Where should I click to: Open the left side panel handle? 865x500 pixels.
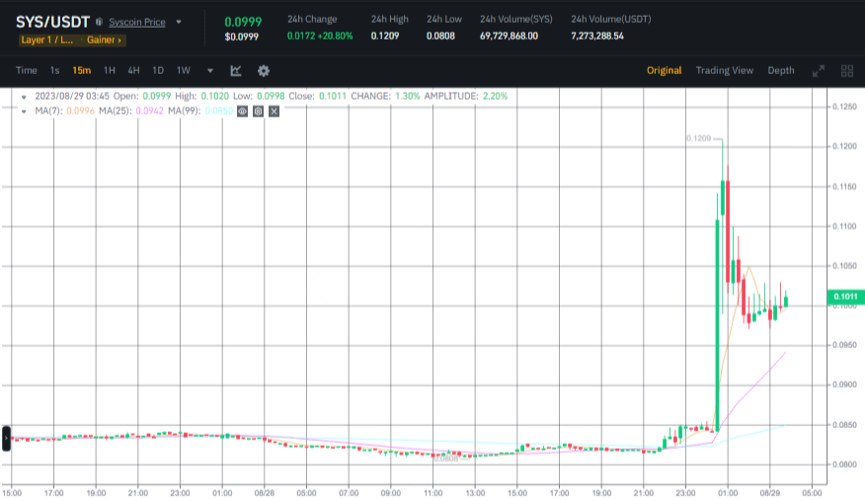(x=6, y=439)
